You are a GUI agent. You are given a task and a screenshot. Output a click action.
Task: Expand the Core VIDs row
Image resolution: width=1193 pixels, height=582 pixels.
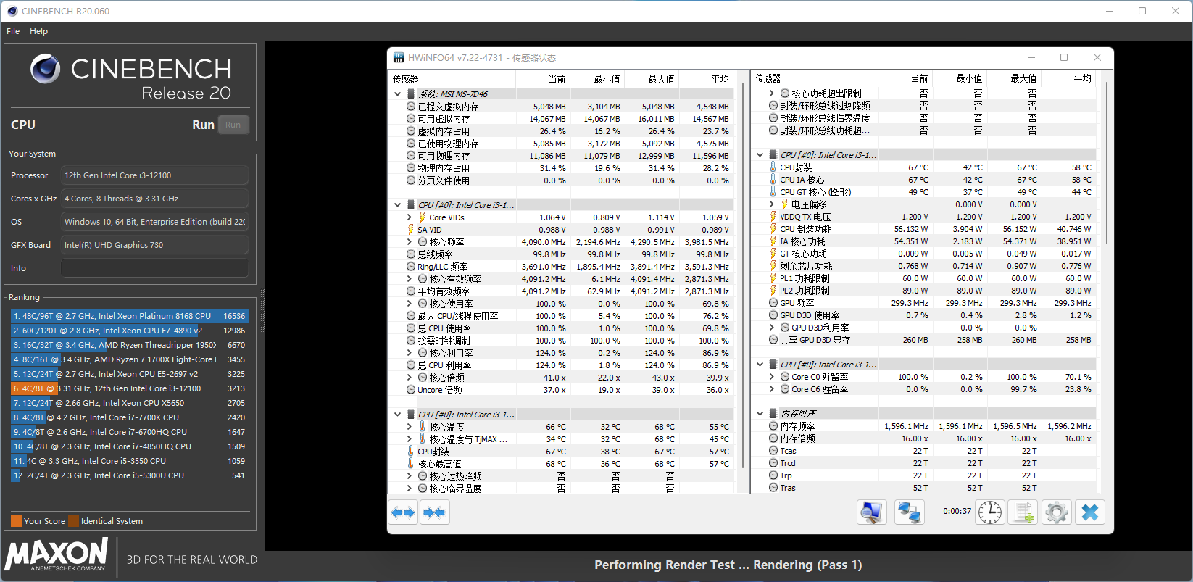coord(410,217)
